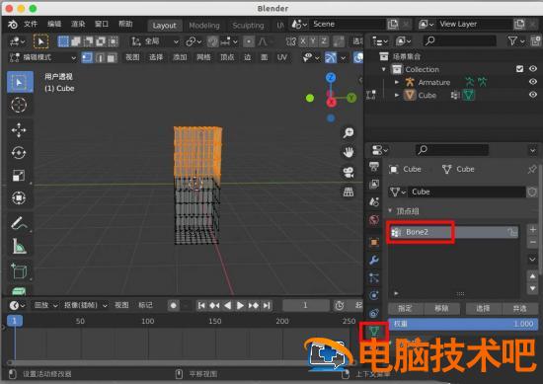Viewport: 543px width, 384px height.
Task: Select the Transform tool
Action: point(19,198)
